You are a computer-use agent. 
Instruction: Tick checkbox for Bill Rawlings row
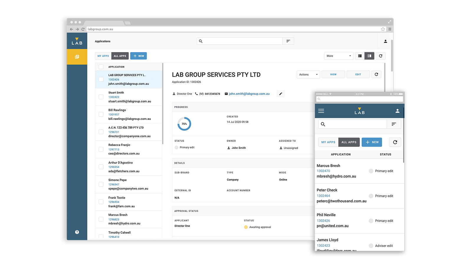tap(101, 114)
